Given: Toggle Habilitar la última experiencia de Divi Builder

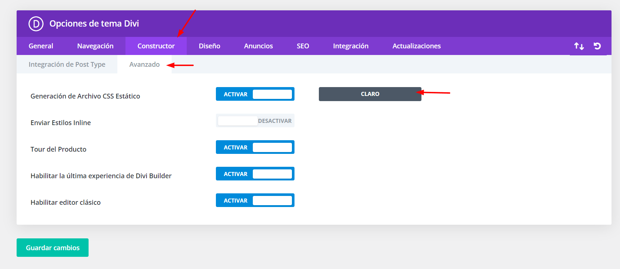Looking at the screenshot, I should tap(255, 174).
